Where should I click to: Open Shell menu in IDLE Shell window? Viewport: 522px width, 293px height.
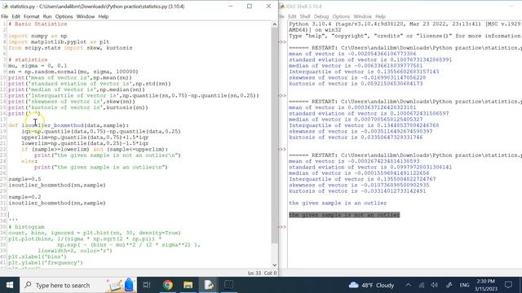(x=305, y=16)
